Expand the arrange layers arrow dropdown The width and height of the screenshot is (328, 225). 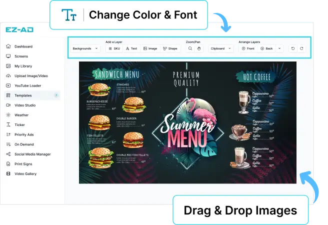tap(279, 48)
